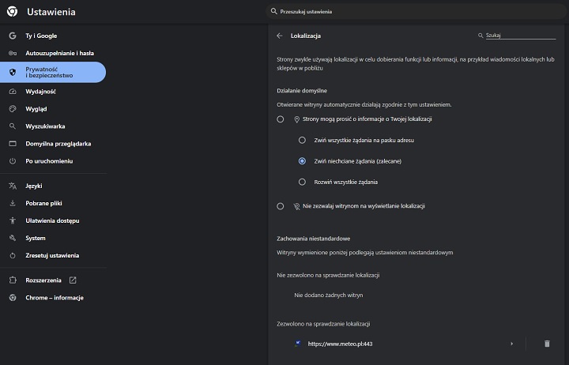Open the Wydajność settings section
This screenshot has height=365, width=569.
pos(40,92)
